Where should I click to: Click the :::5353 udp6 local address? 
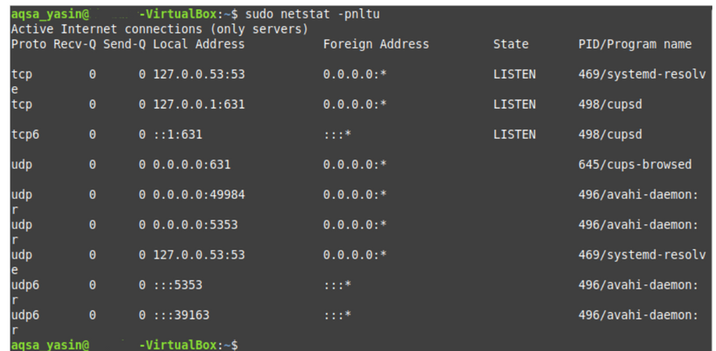[x=177, y=284]
